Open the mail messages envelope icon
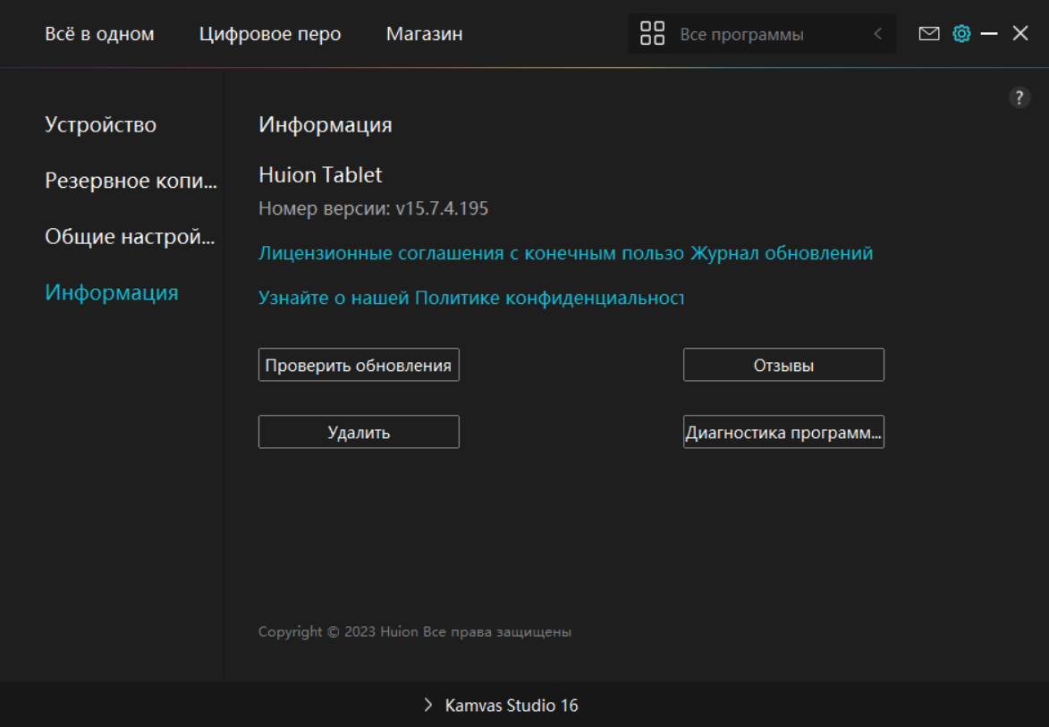Viewport: 1049px width, 727px height. tap(929, 34)
